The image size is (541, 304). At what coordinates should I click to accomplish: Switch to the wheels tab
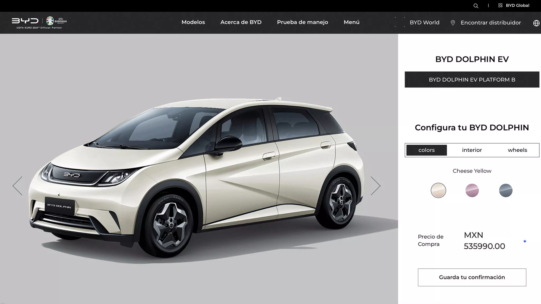point(517,150)
